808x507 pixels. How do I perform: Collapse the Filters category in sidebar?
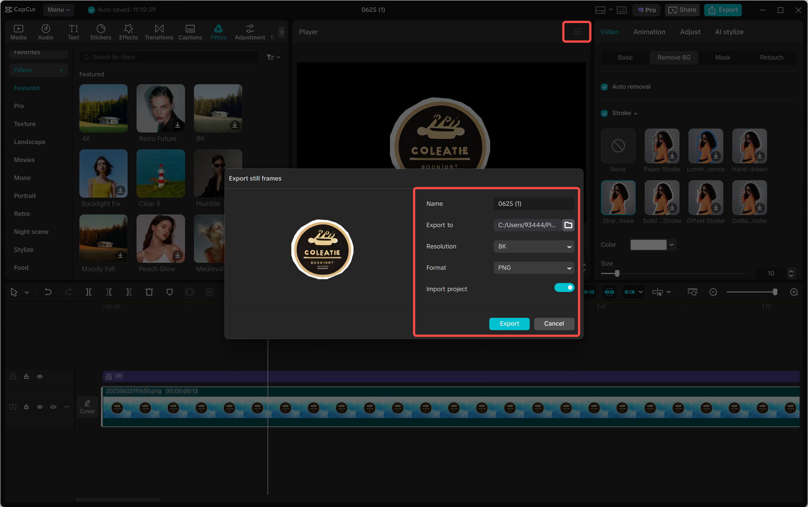[61, 70]
